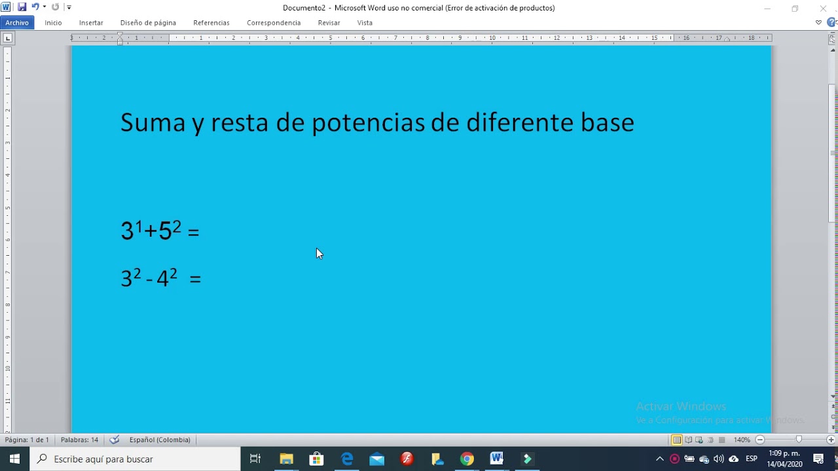Open Microsoft Store from the taskbar

pos(316,459)
